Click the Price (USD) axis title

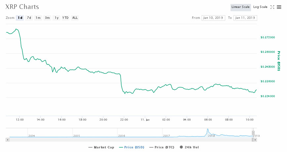279,61
